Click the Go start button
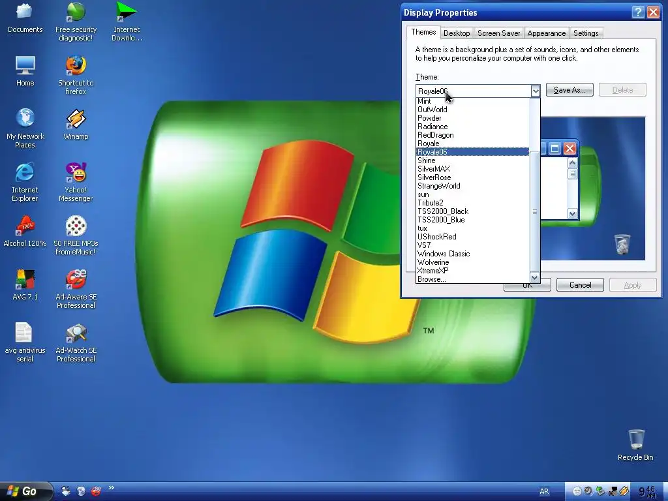 pyautogui.click(x=26, y=491)
